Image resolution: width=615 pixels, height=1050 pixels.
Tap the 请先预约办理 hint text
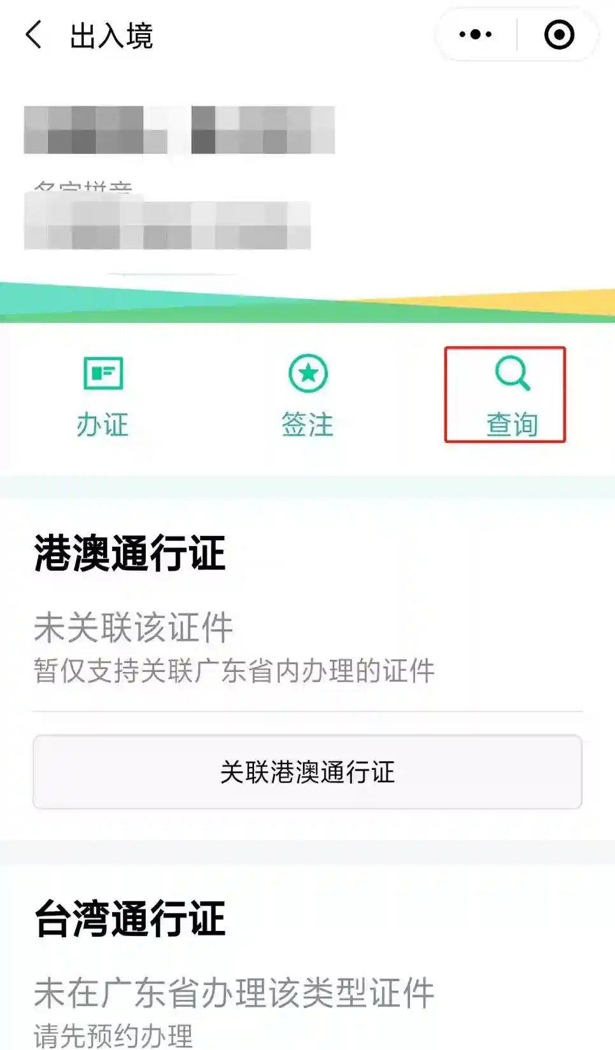tap(113, 1035)
